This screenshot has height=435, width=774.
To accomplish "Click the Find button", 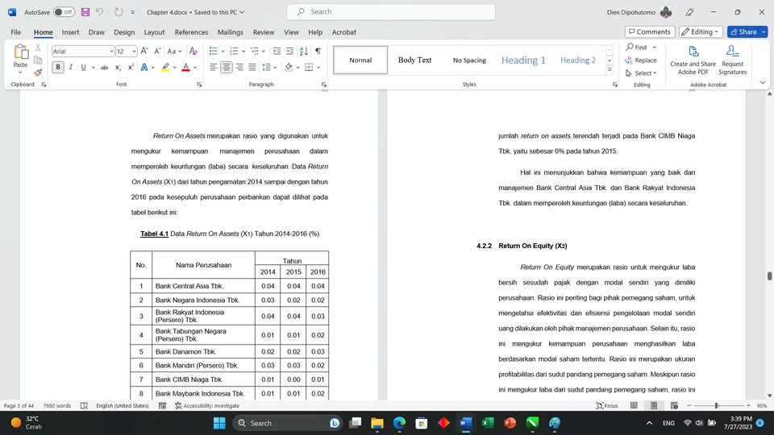I will [x=637, y=48].
